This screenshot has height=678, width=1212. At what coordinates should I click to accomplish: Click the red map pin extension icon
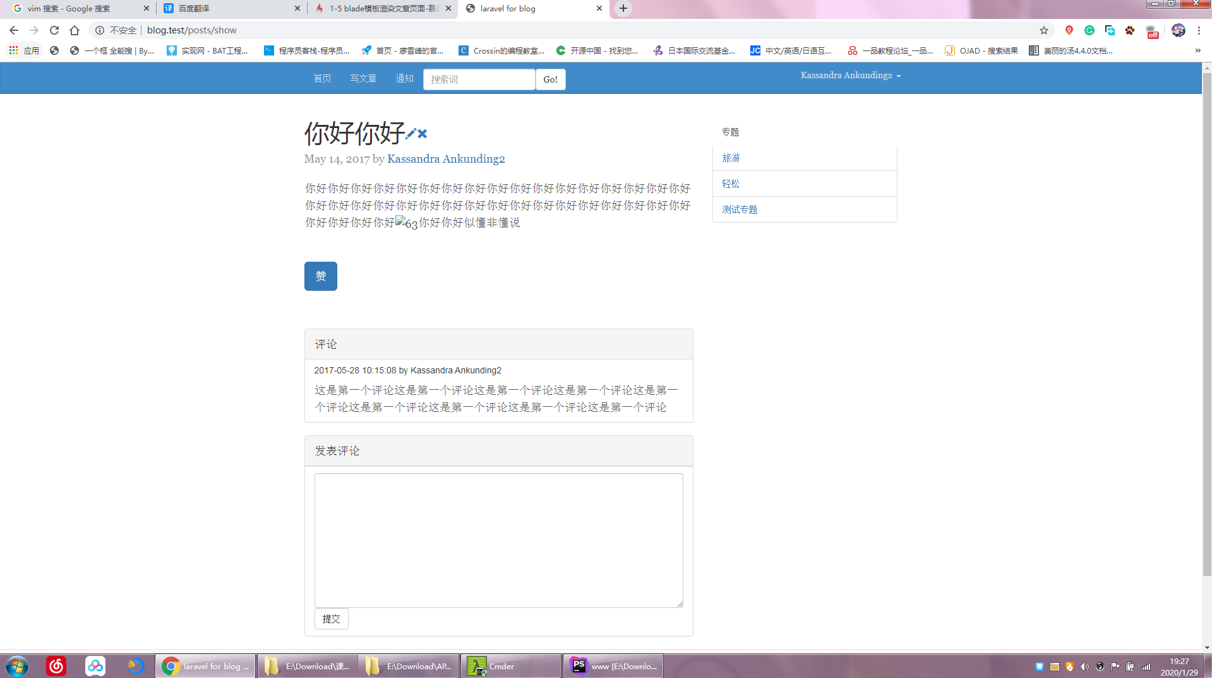click(1069, 30)
